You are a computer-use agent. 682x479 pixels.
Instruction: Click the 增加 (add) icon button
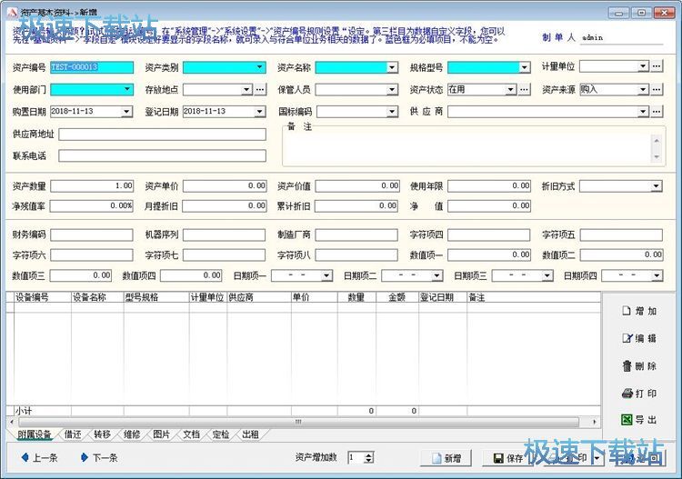[x=638, y=311]
